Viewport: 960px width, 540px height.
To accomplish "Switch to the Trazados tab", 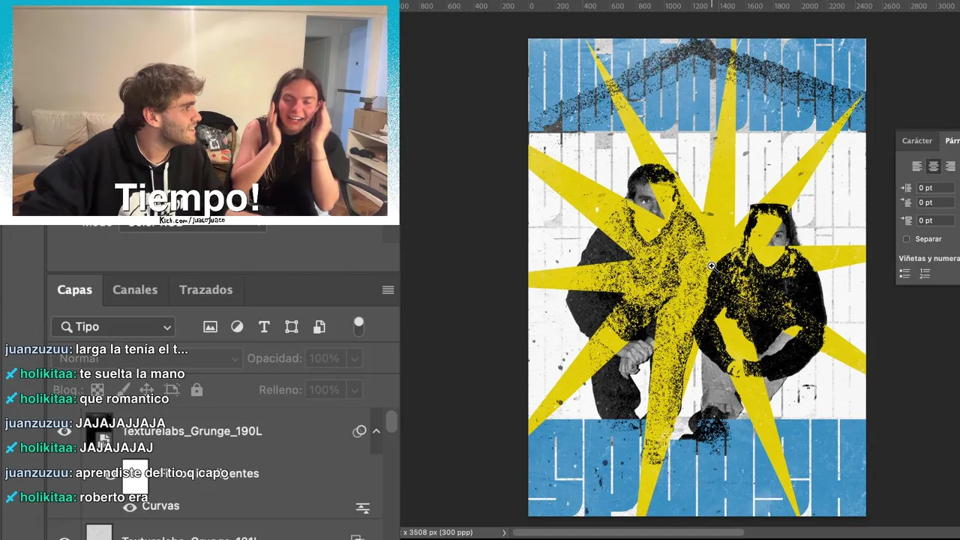I will 205,289.
